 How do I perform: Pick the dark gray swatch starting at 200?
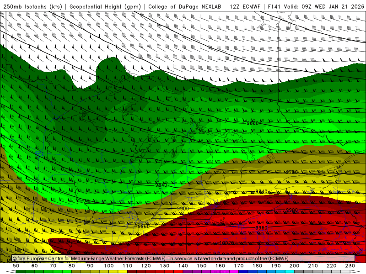(299, 272)
